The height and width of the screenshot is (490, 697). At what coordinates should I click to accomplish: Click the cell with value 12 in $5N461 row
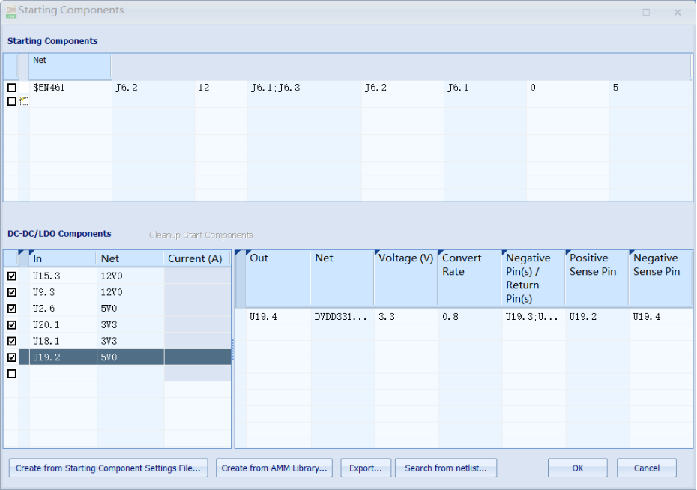coord(220,88)
